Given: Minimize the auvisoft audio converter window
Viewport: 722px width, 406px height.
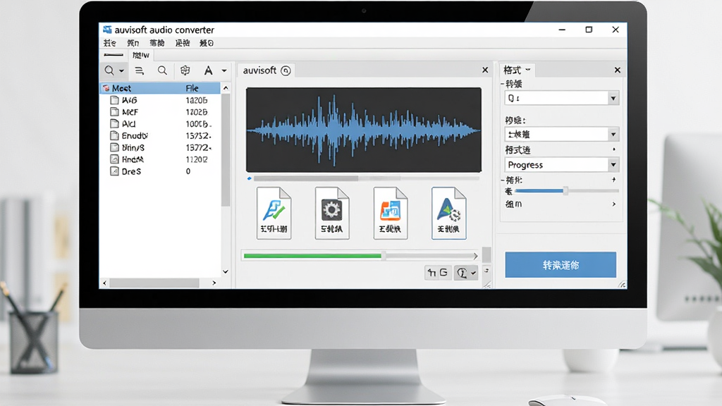Looking at the screenshot, I should (562, 30).
